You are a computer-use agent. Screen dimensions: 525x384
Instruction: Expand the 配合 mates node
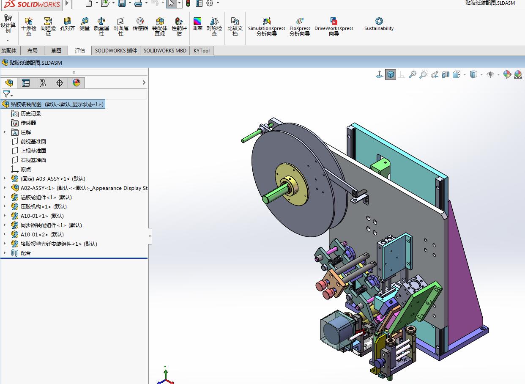(x=5, y=253)
